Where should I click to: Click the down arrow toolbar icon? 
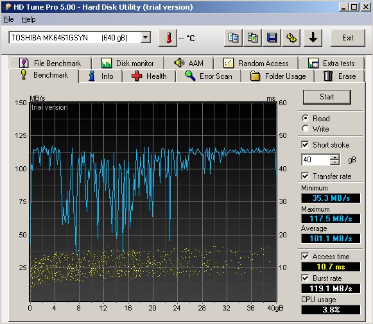[313, 38]
